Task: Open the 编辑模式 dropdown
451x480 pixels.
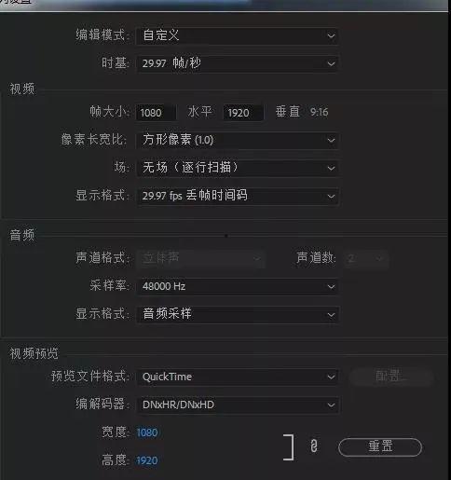Action: [x=238, y=35]
